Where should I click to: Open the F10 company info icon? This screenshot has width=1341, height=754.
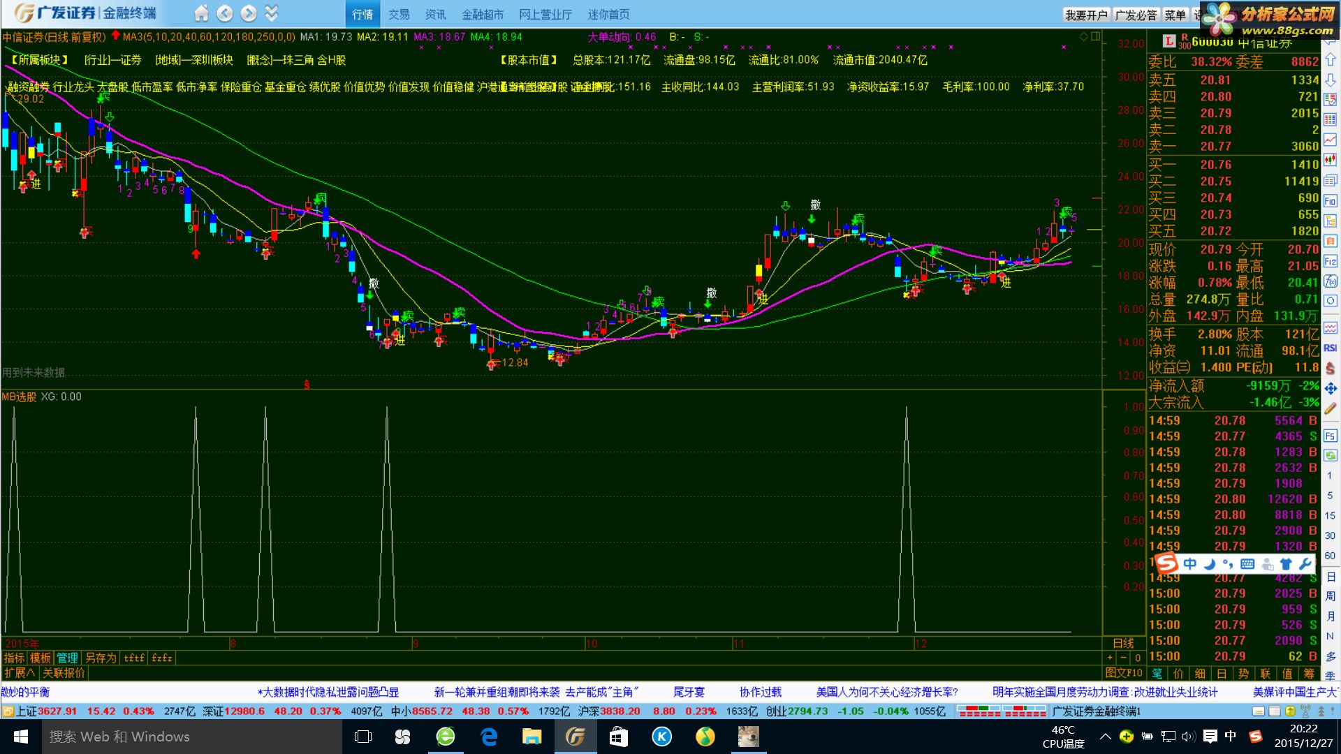coord(1331,200)
